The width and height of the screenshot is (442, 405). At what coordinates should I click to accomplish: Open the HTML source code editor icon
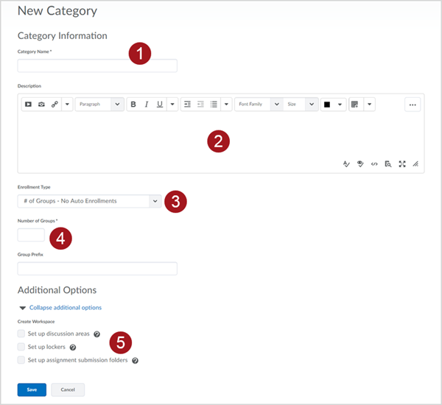[x=374, y=164]
